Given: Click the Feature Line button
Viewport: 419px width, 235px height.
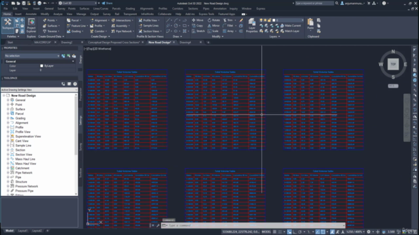Looking at the screenshot, I should pyautogui.click(x=77, y=25).
